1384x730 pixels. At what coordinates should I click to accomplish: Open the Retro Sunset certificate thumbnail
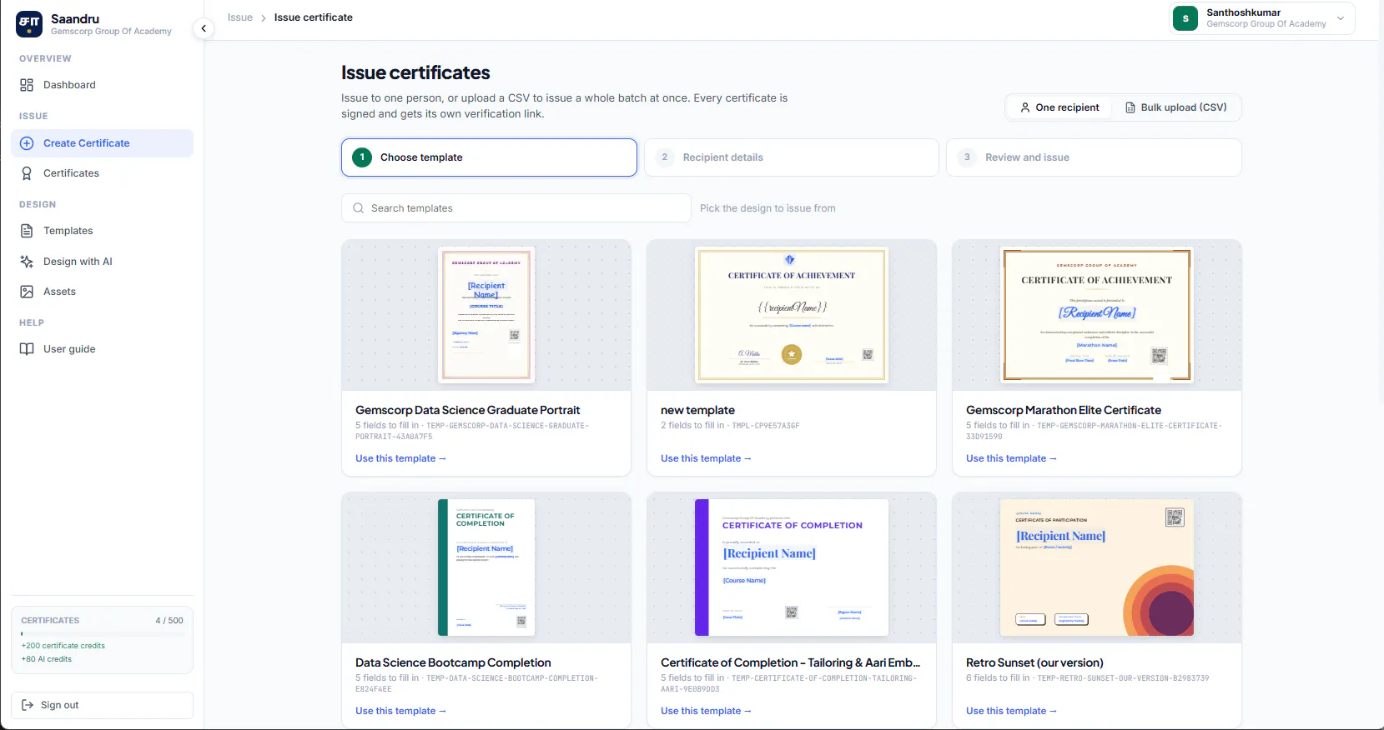click(x=1097, y=567)
